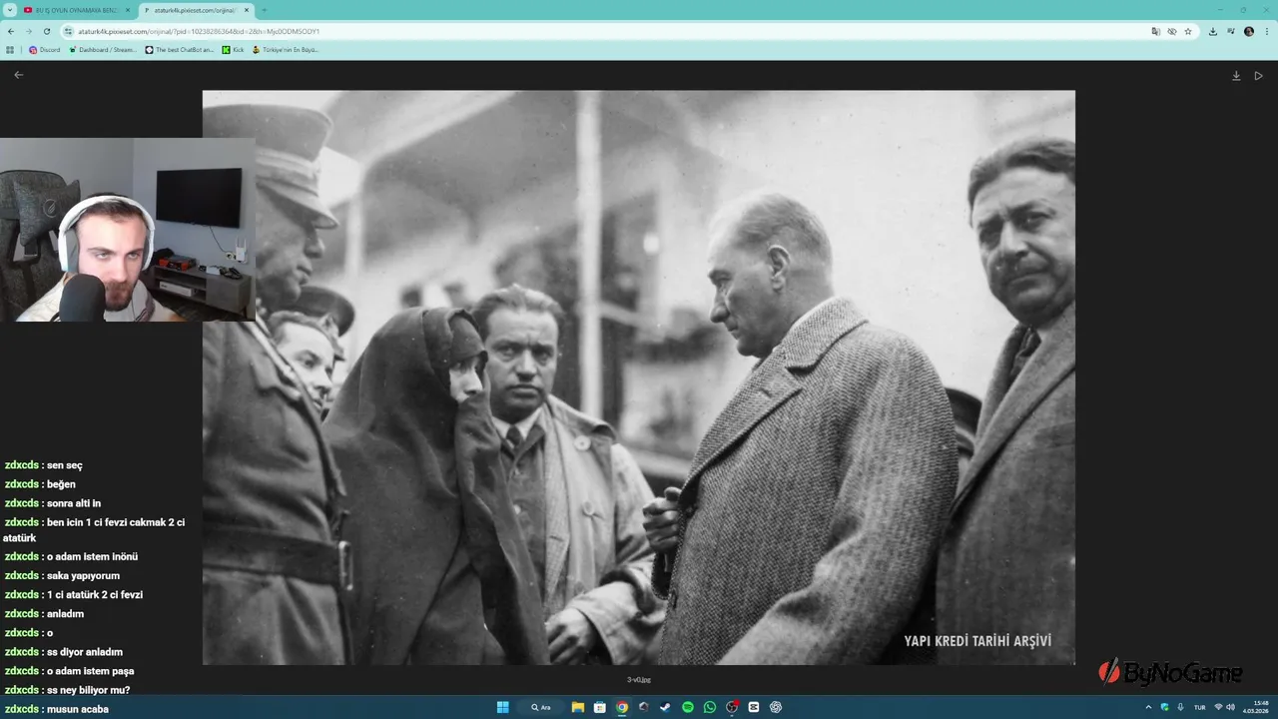Open Steam from the taskbar

click(666, 707)
